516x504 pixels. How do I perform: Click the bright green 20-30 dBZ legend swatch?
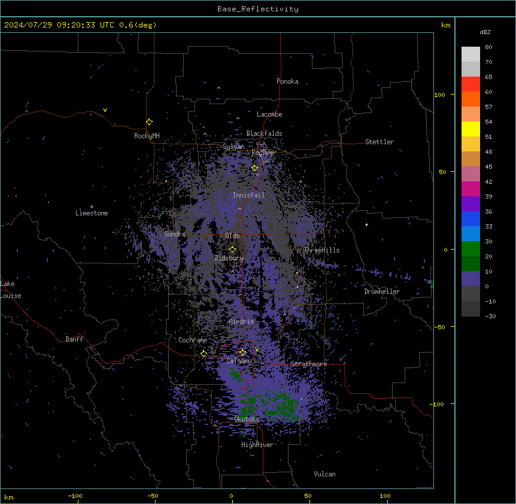click(x=471, y=249)
